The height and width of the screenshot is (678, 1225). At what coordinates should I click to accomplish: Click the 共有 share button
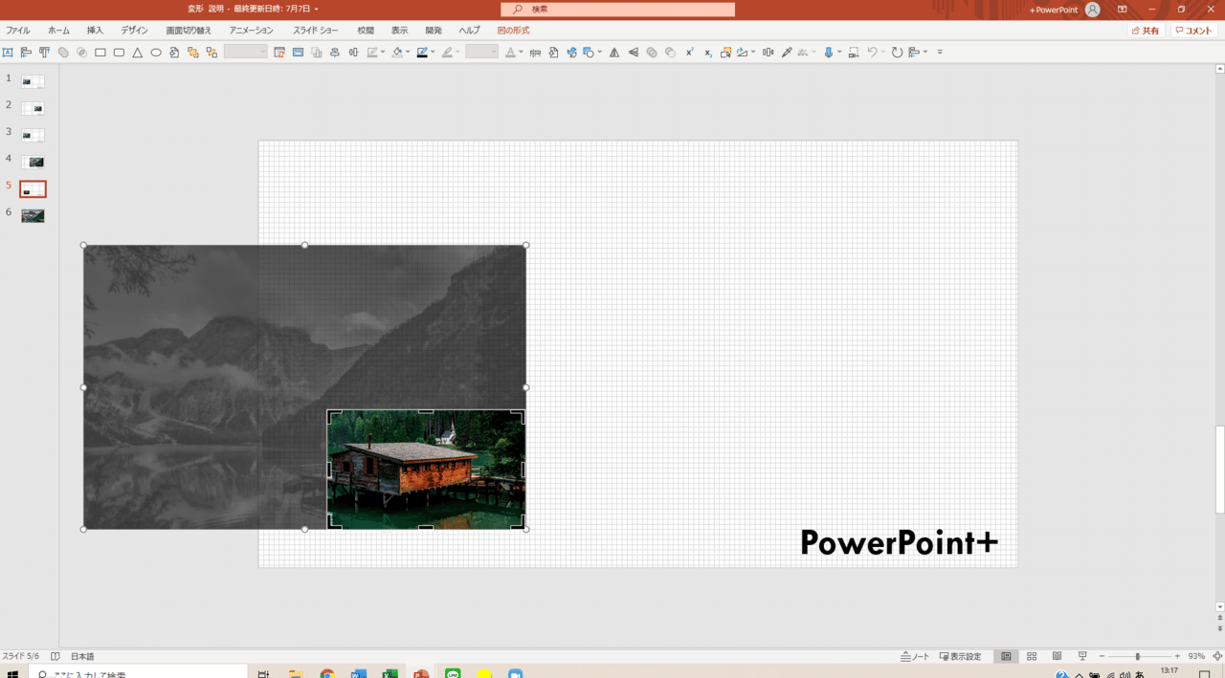[x=1145, y=31]
